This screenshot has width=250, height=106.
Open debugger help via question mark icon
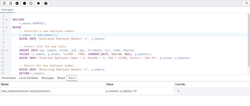pos(46,3)
